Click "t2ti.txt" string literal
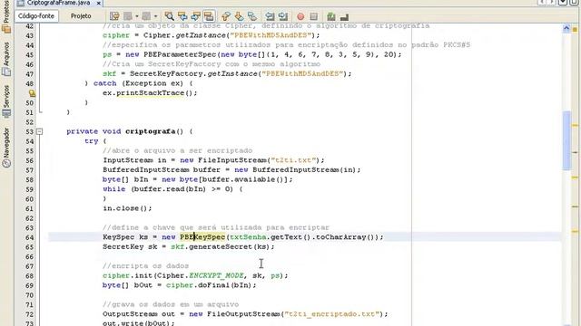This screenshot has height=326, width=581. pos(294,160)
